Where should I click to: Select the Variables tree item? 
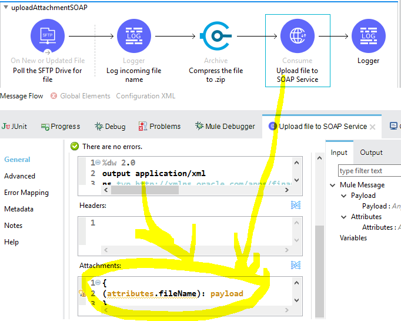pos(353,238)
